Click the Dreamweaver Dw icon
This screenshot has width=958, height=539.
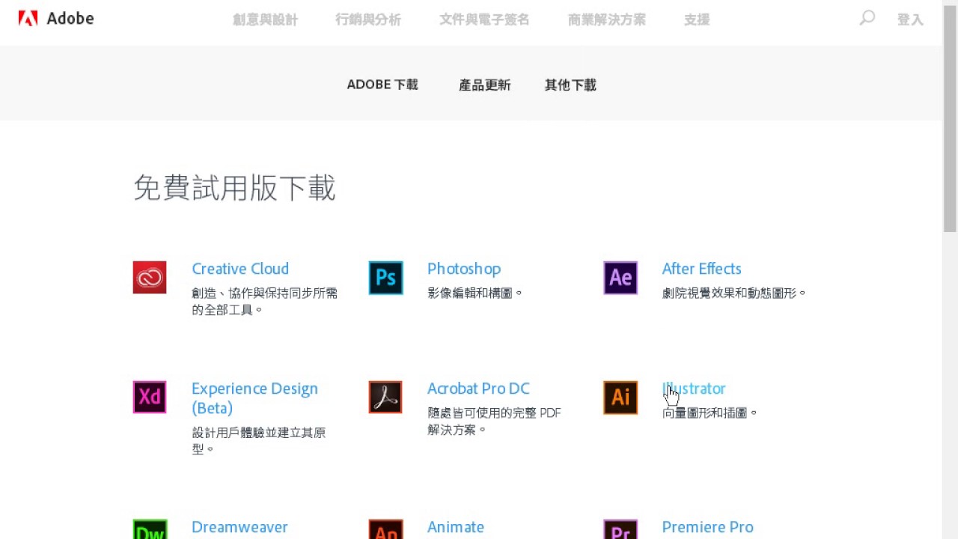[x=150, y=529]
